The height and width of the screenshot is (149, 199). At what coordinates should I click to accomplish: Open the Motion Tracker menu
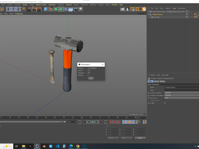[x=41, y=5]
